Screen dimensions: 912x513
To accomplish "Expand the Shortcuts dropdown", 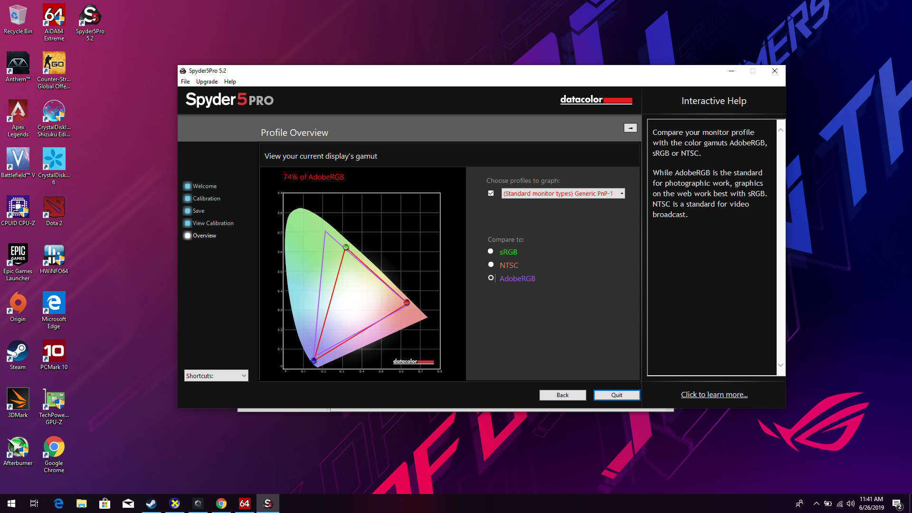I will 216,376.
